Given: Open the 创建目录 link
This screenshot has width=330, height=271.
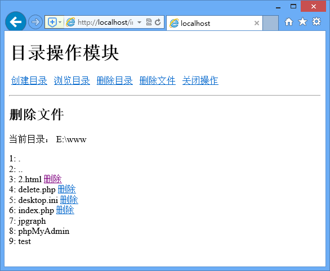Looking at the screenshot, I should pyautogui.click(x=29, y=80).
